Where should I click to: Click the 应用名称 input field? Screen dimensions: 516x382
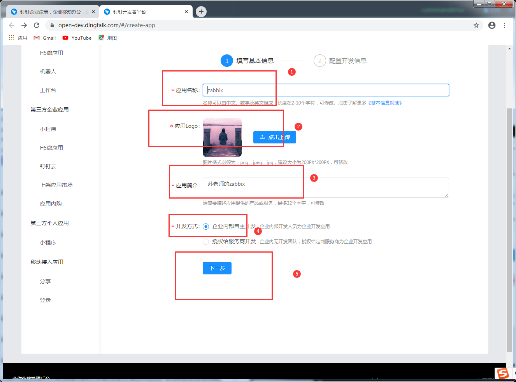[326, 90]
